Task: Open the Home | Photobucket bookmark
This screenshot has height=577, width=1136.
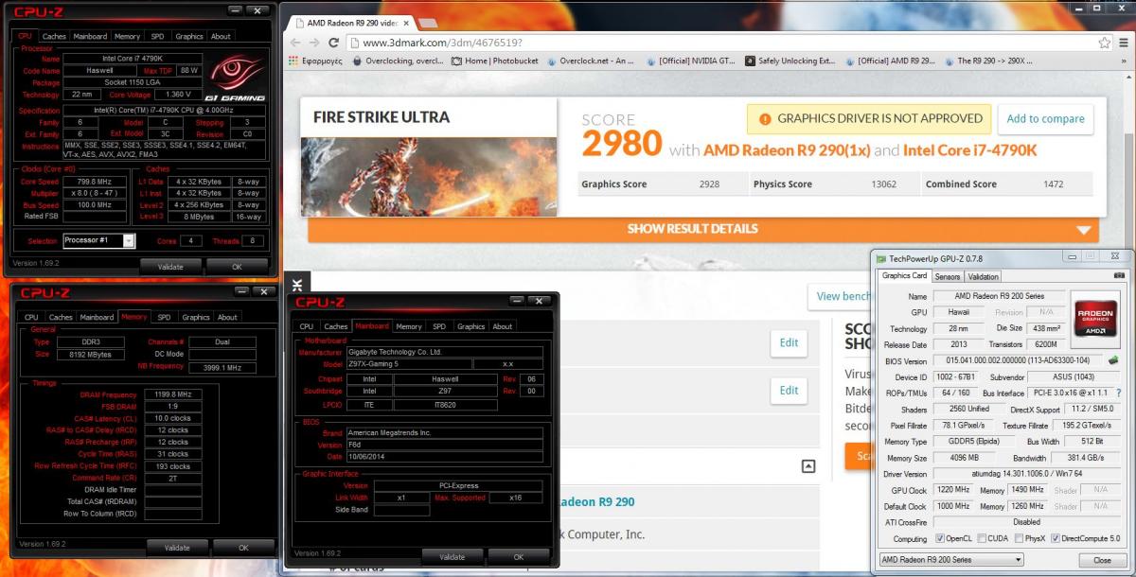Action: click(x=492, y=61)
